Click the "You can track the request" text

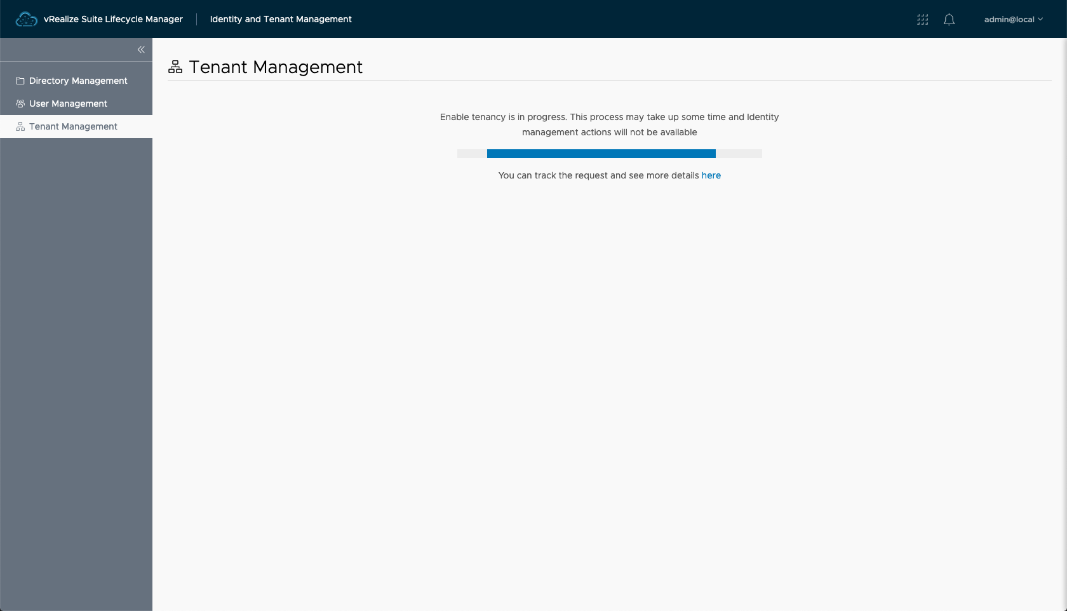pyautogui.click(x=598, y=175)
